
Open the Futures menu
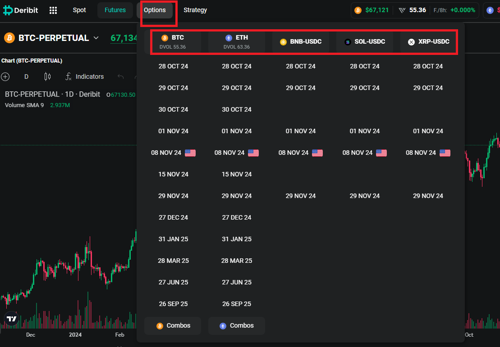tap(115, 10)
